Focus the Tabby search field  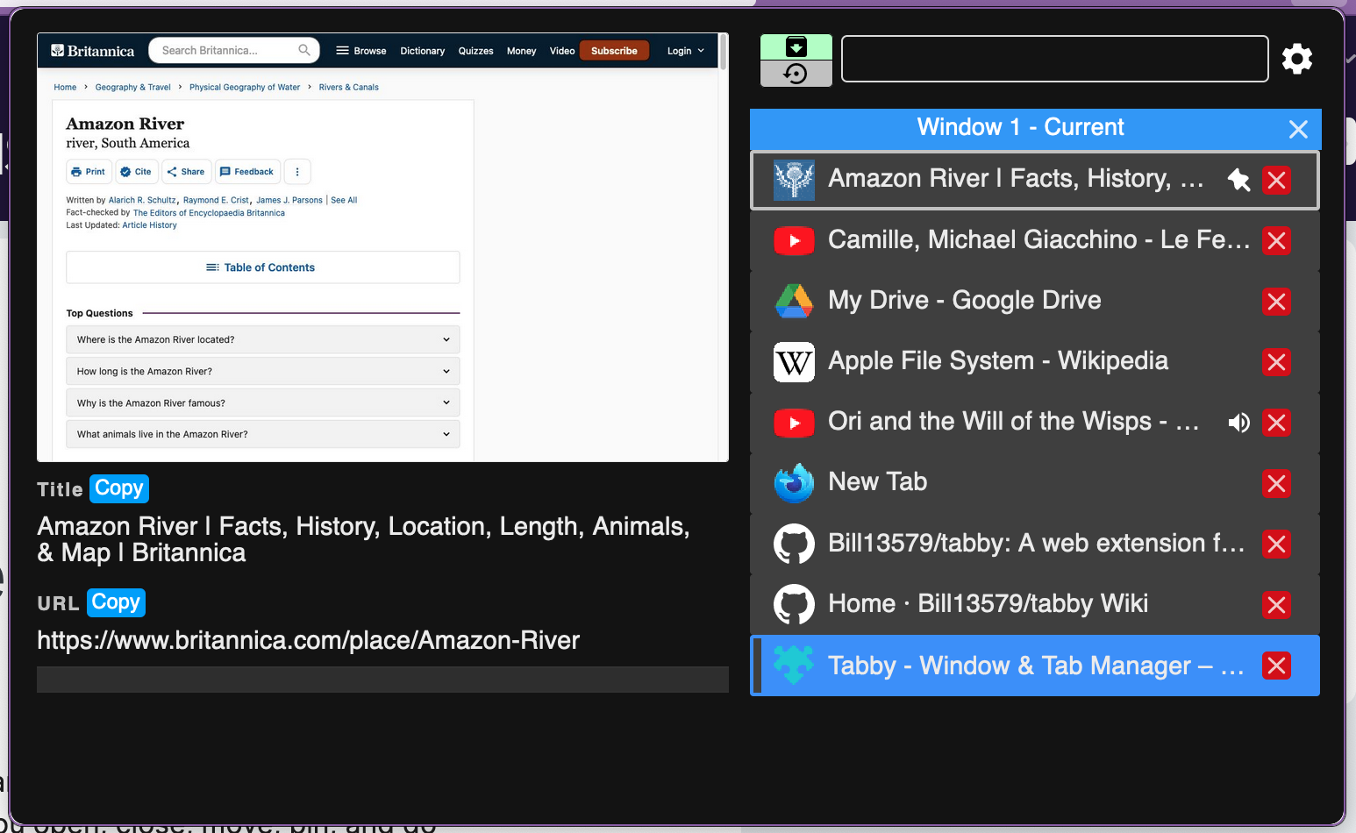[1055, 59]
